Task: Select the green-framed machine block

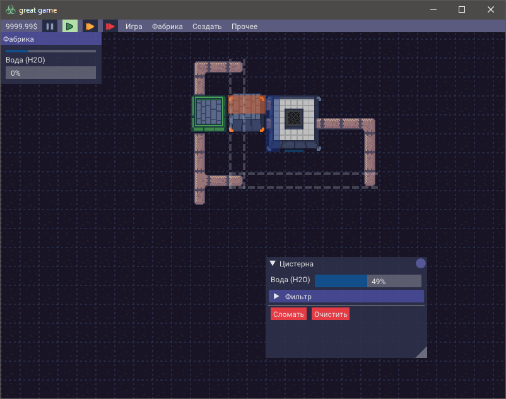Action: click(209, 113)
